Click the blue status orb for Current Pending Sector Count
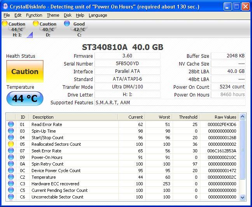 [x=11, y=190]
